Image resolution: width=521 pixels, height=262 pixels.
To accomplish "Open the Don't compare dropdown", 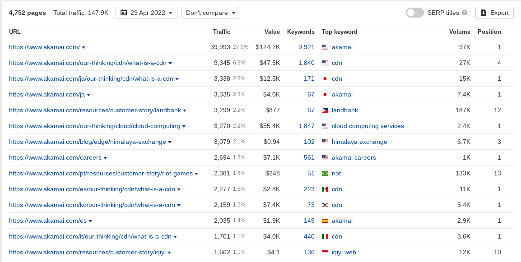I will pos(211,13).
